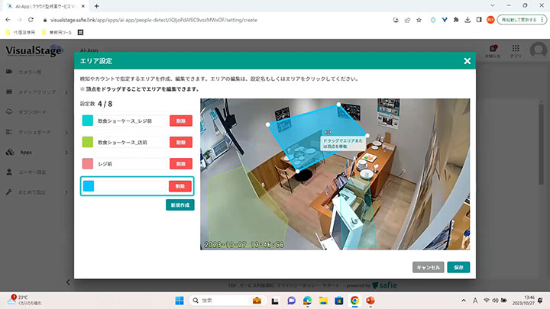Open the アプリ grid icon in header
Viewport: 550px width, 309px height.
point(516,48)
